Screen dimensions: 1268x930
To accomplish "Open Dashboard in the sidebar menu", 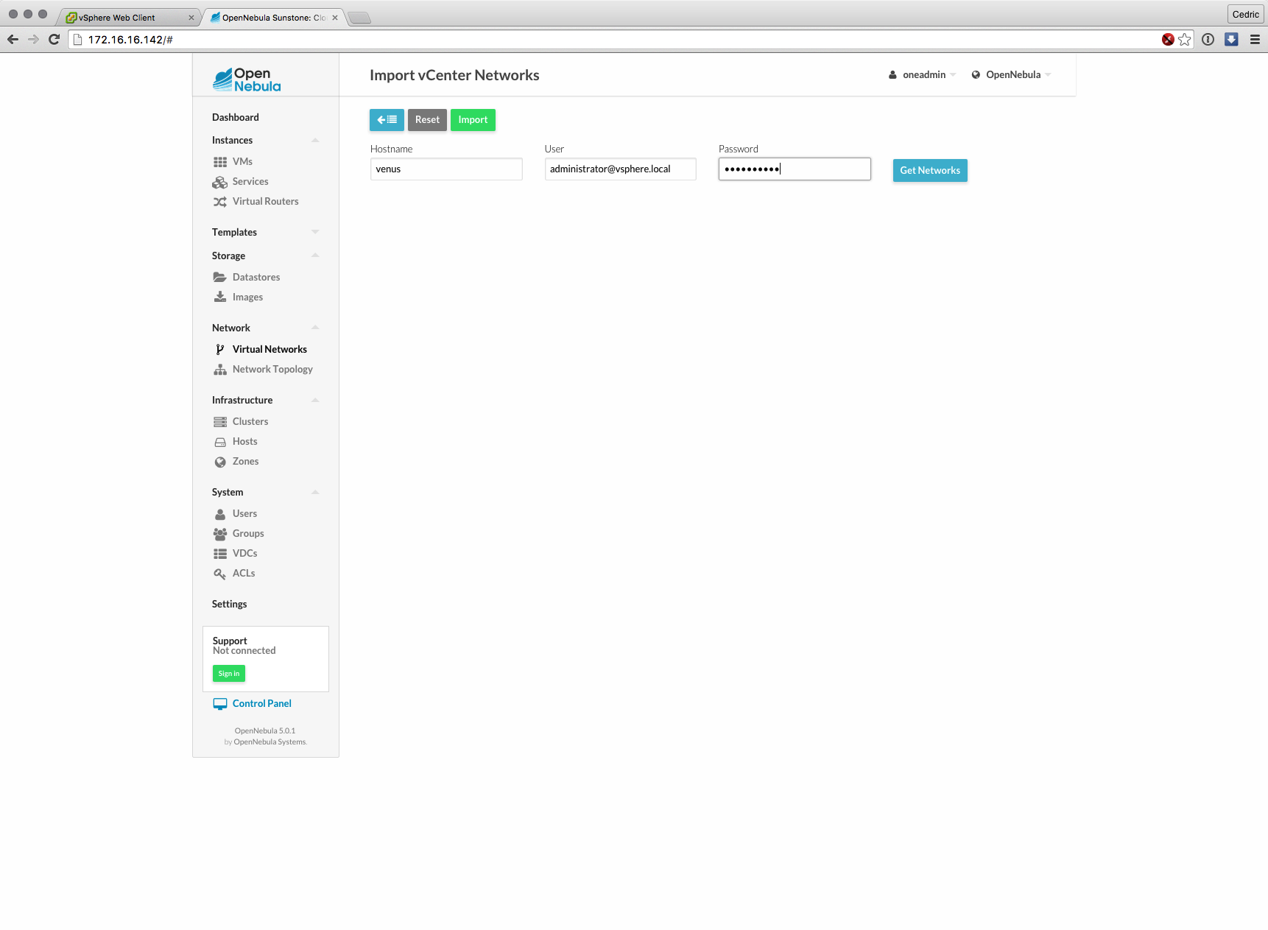I will click(x=236, y=118).
